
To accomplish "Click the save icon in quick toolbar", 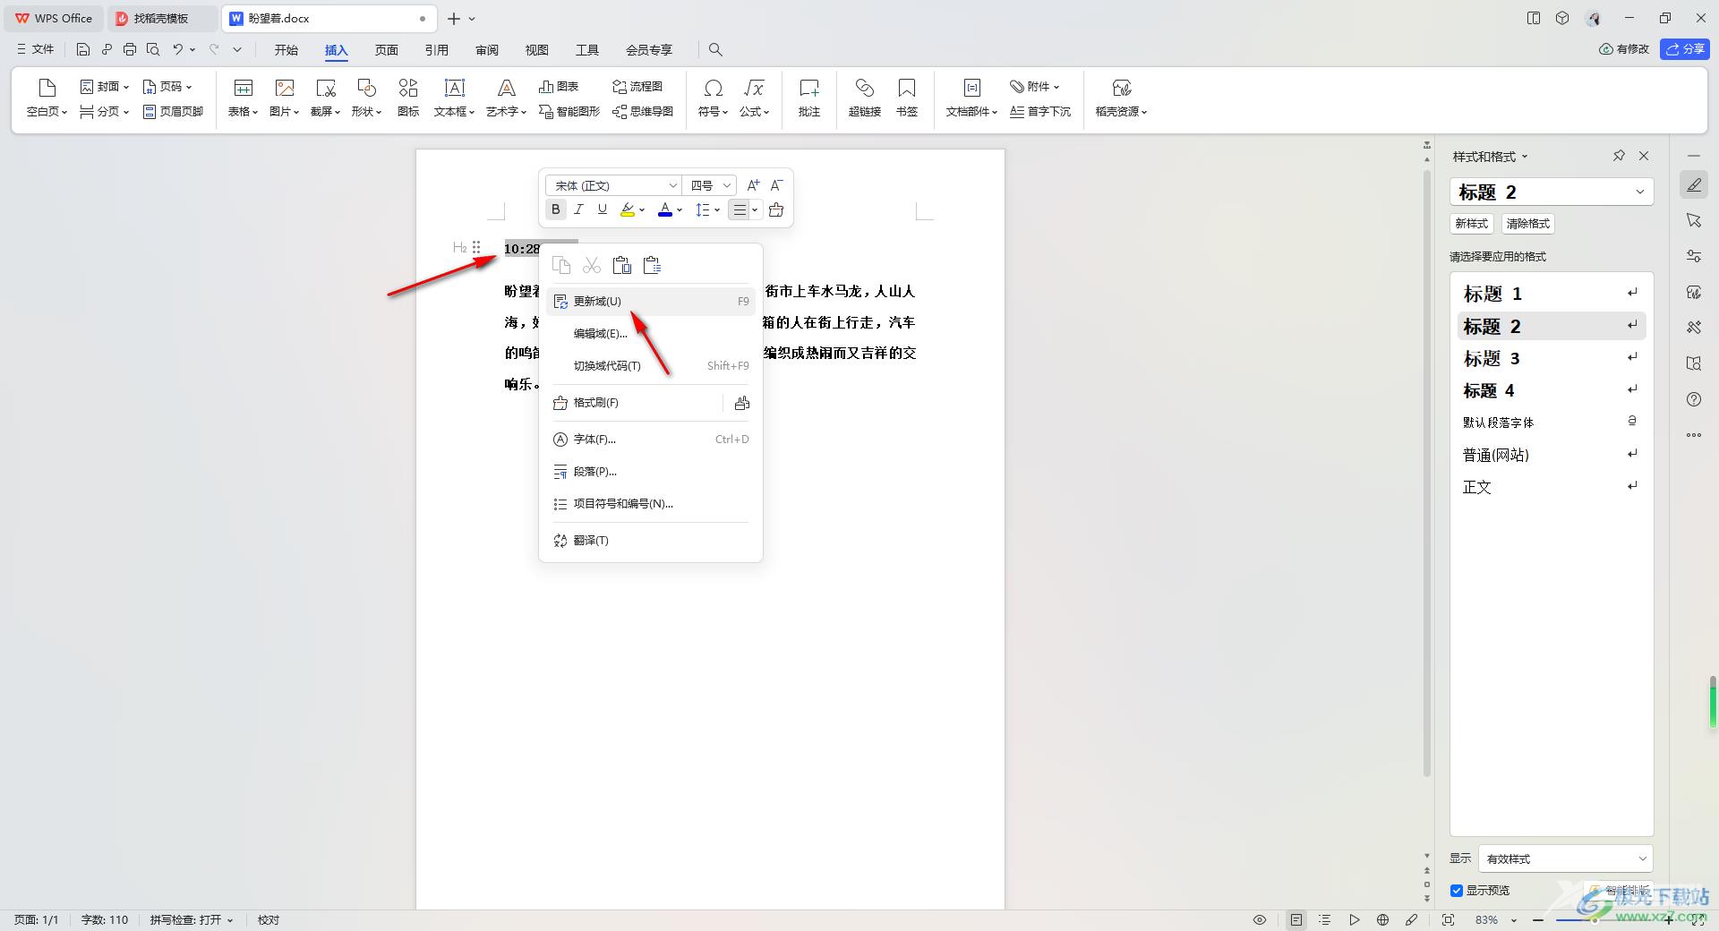I will coord(83,49).
